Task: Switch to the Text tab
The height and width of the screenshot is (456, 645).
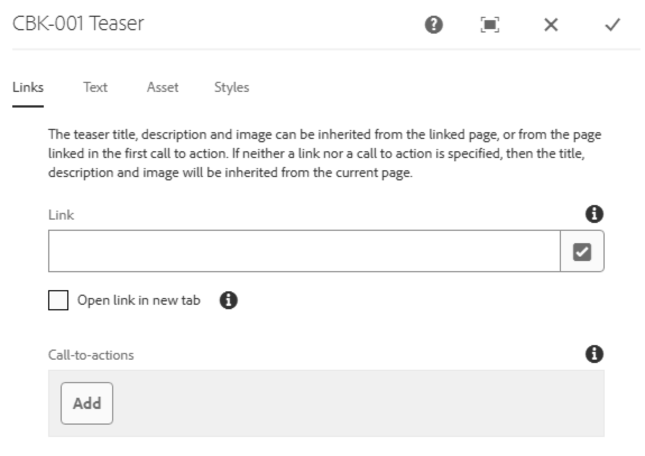Action: 95,87
